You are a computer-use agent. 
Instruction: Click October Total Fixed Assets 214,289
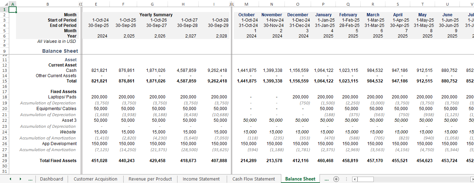click(249, 161)
